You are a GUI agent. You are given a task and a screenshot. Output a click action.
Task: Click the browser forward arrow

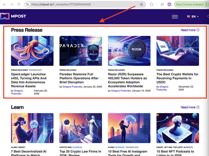point(12,5)
